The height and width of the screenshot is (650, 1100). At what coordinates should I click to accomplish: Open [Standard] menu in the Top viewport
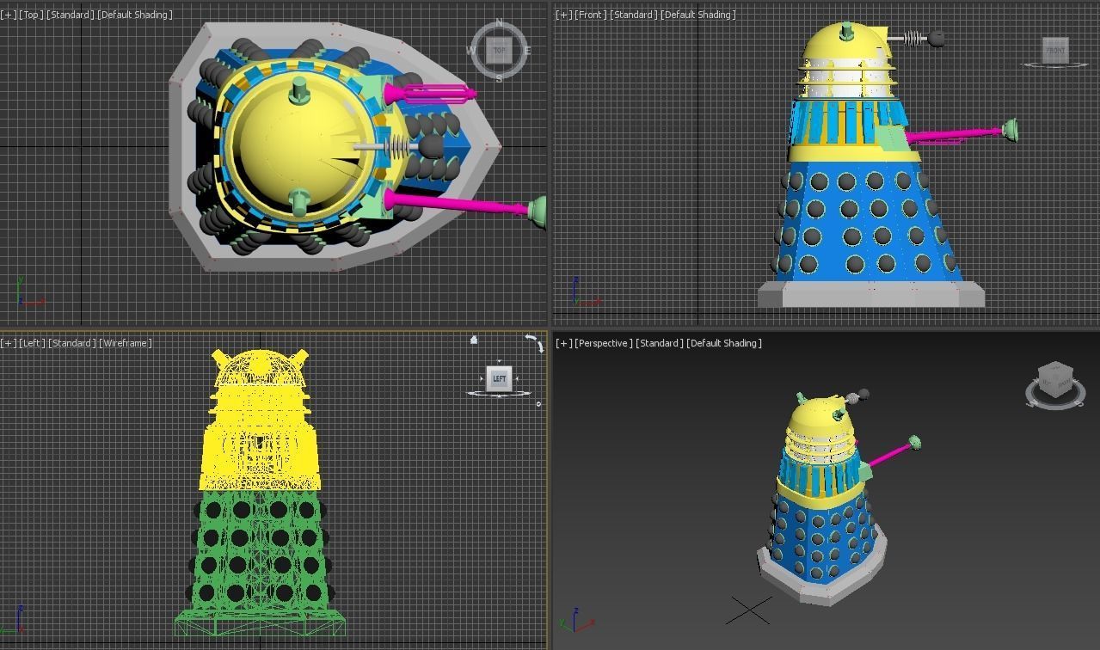pyautogui.click(x=71, y=15)
